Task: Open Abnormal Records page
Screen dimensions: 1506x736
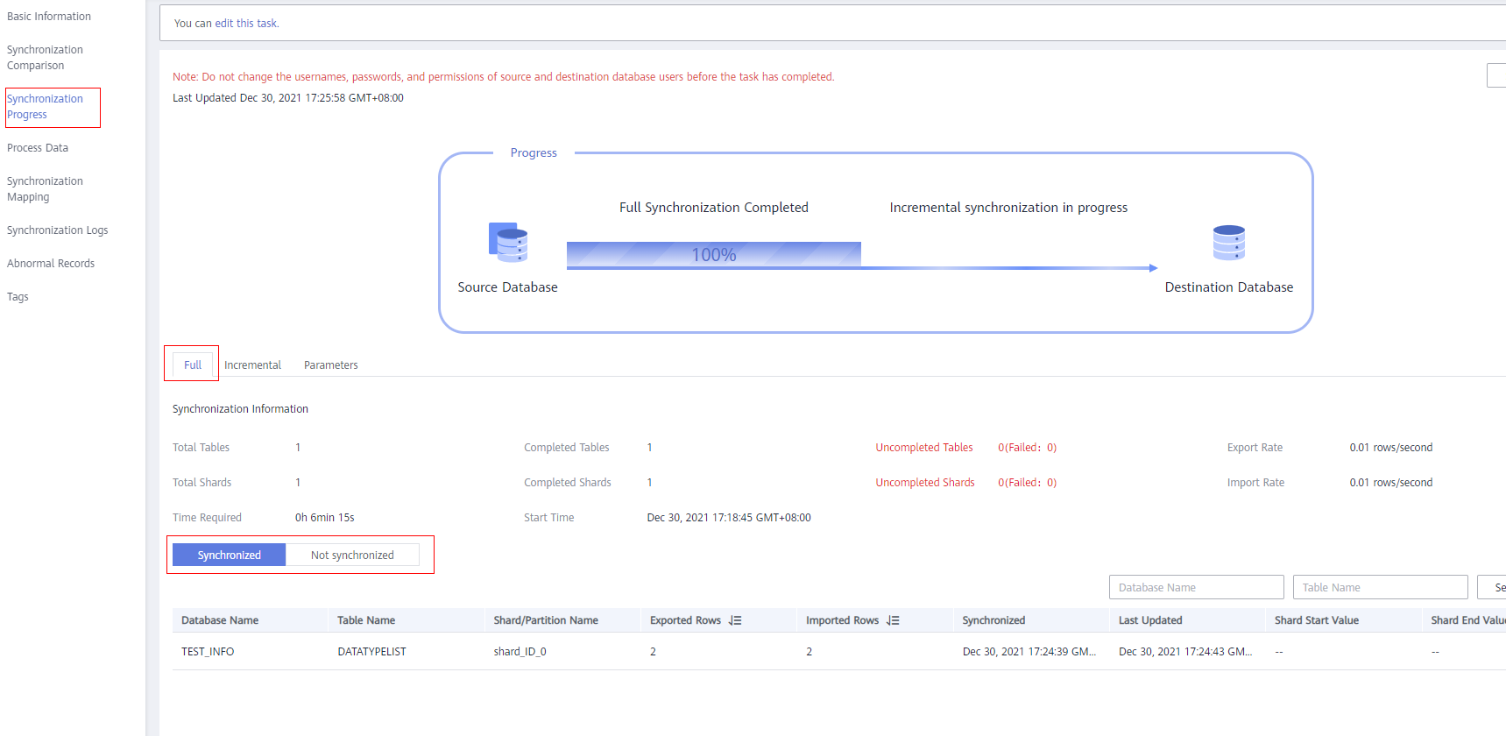Action: click(51, 264)
